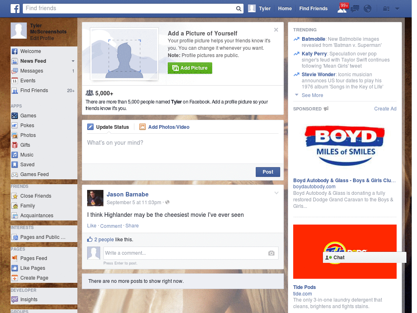Open the Chat bar

[364, 258]
